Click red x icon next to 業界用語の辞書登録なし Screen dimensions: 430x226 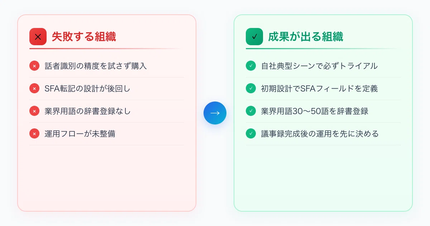tap(34, 111)
